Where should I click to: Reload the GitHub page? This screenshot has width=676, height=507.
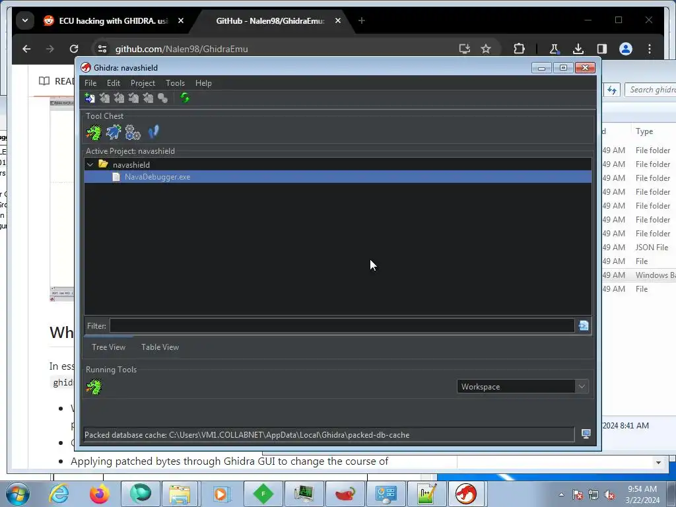(x=74, y=49)
